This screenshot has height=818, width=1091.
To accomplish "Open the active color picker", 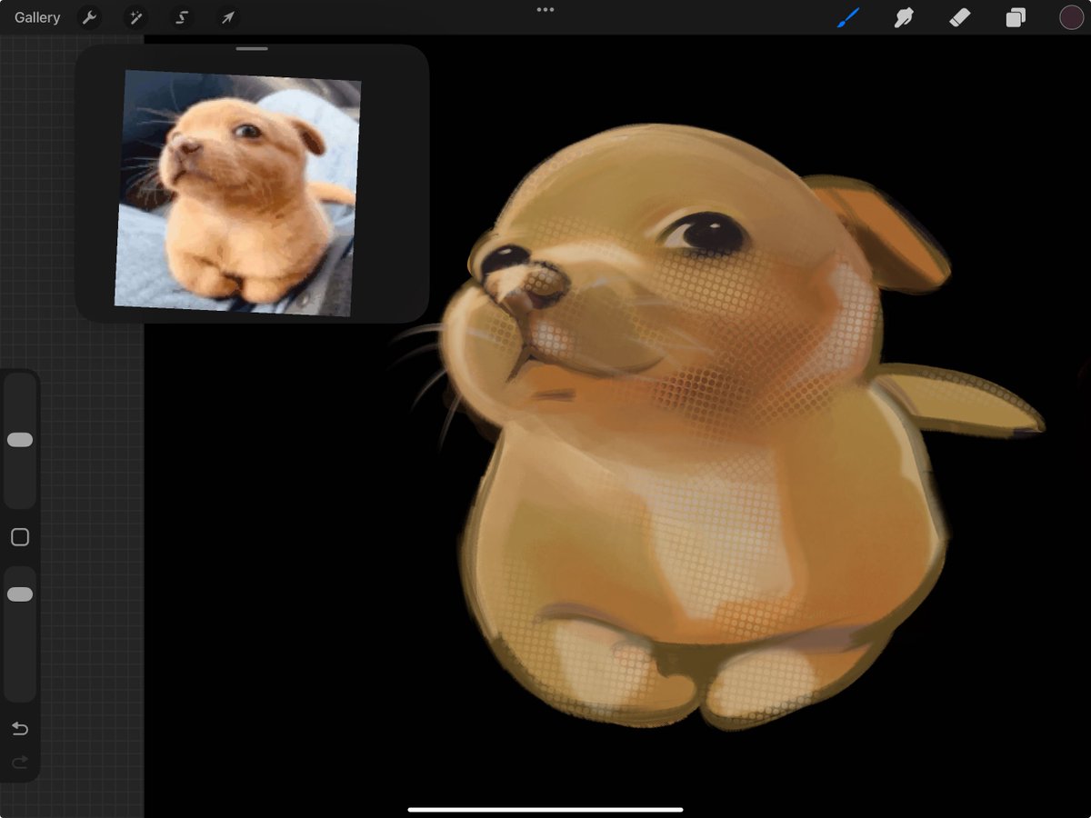I will (1071, 17).
